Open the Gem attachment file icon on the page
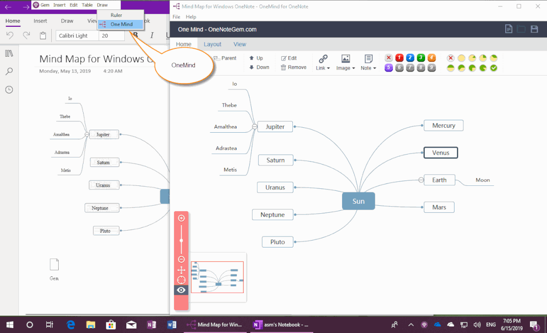 pyautogui.click(x=54, y=264)
